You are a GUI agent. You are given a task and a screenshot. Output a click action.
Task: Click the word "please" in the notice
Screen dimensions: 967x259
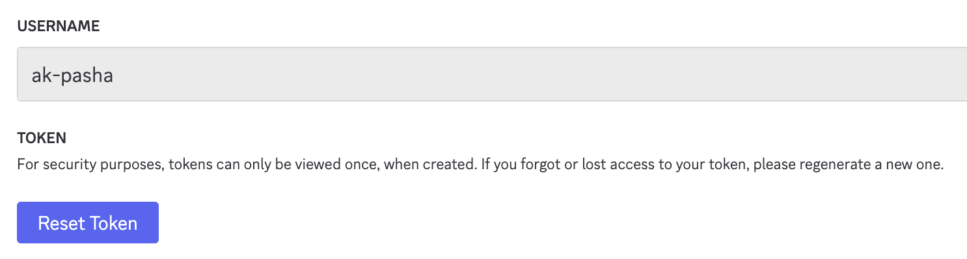point(775,165)
